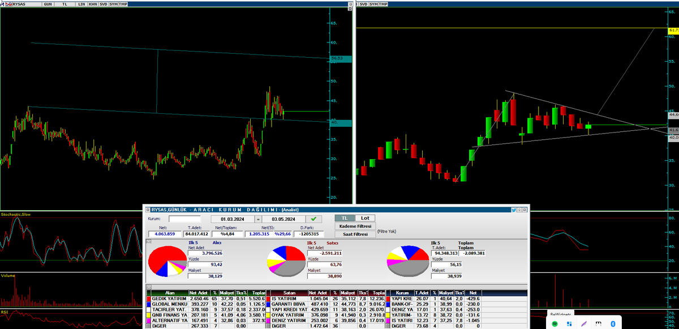Viewport: 679px width, 329px height.
Task: Click SYM tab on left chart
Action: [x=113, y=4]
